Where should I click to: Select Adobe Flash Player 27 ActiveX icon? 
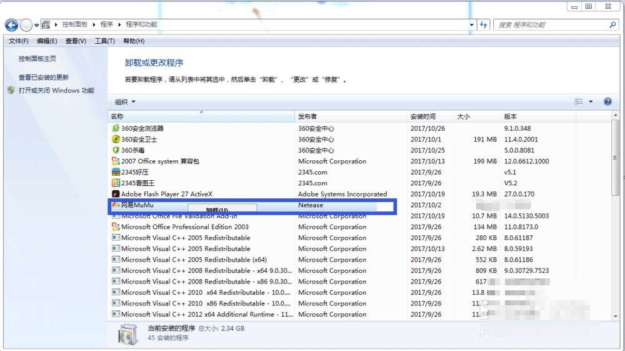pos(116,194)
